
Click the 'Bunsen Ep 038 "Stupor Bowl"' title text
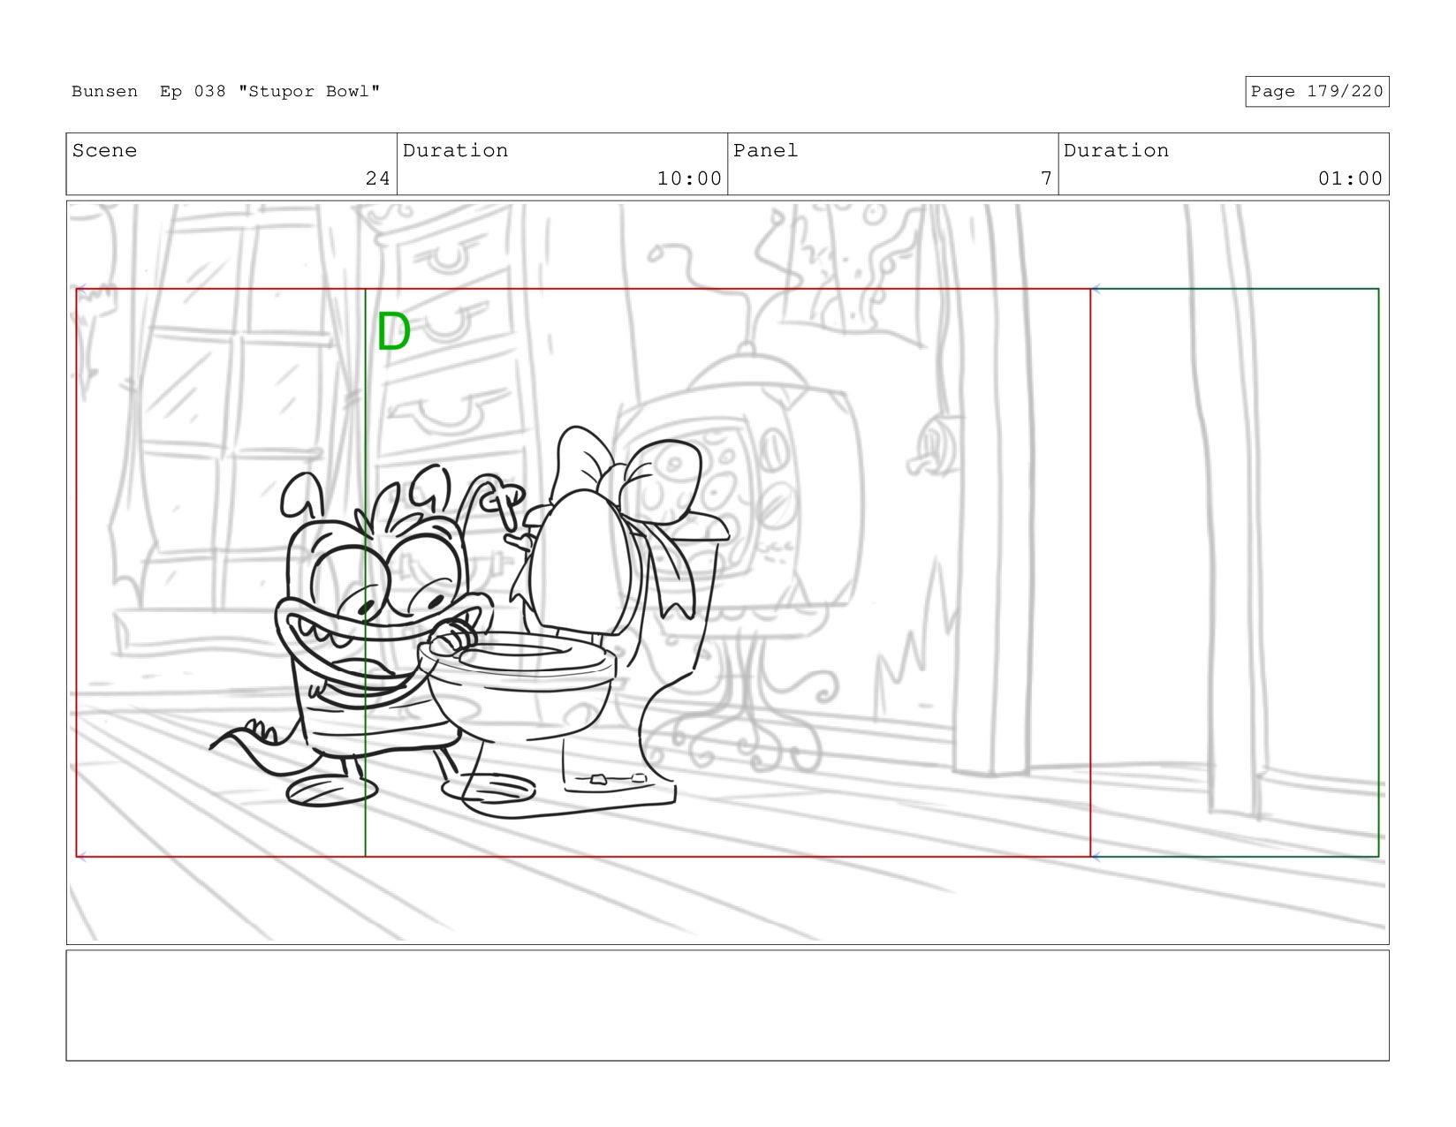pos(225,91)
